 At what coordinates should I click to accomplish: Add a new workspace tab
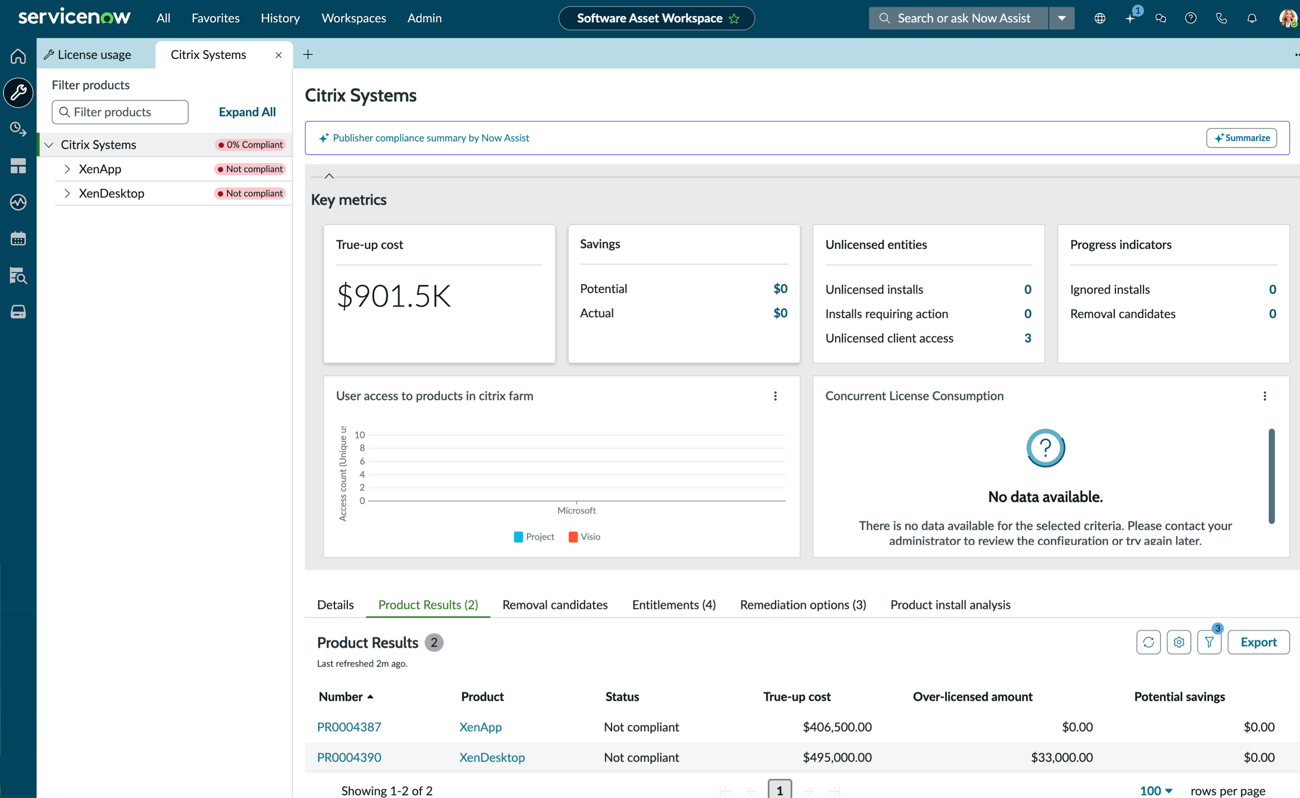point(308,55)
